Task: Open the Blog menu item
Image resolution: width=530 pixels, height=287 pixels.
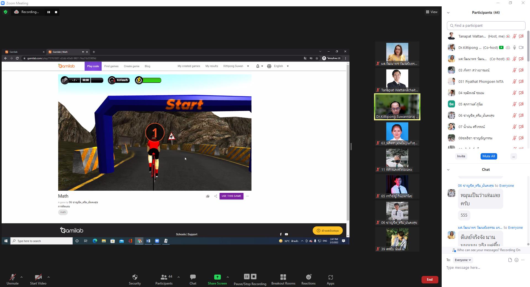Action: (147, 66)
